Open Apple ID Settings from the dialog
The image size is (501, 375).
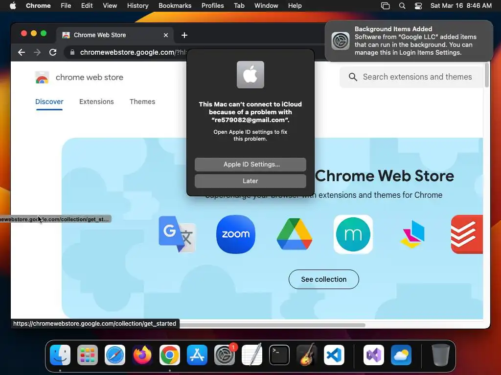(x=250, y=164)
